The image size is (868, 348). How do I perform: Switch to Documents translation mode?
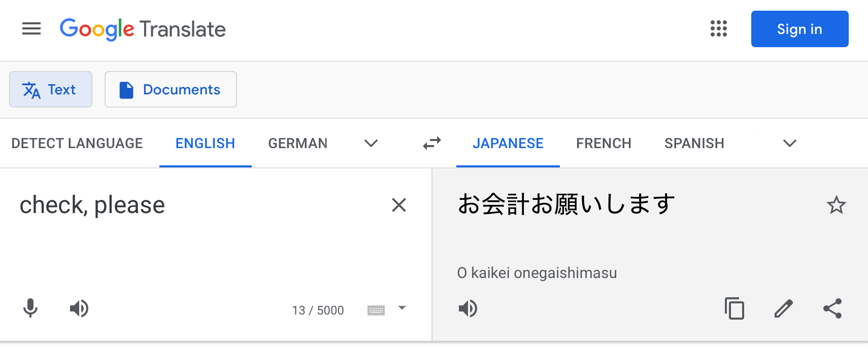coord(171,89)
